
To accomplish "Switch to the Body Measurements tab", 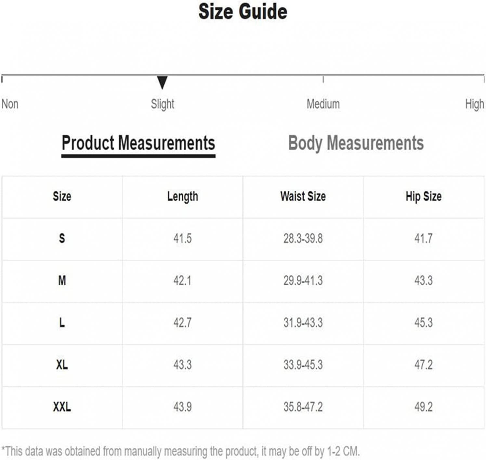I will point(356,143).
